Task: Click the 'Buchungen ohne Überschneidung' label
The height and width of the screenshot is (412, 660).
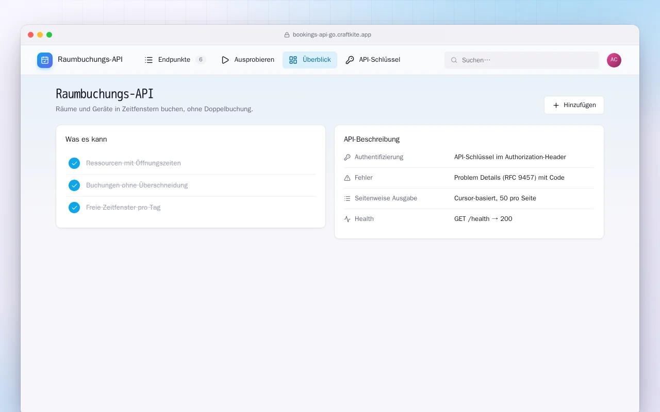Action: (137, 185)
